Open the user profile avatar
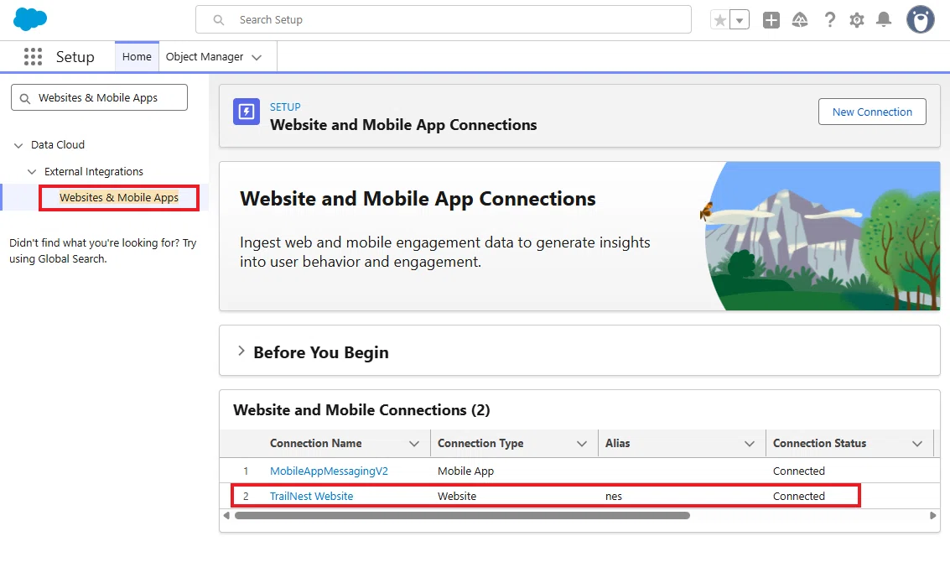950x578 pixels. [921, 19]
